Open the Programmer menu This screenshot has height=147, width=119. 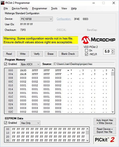coord(39,9)
